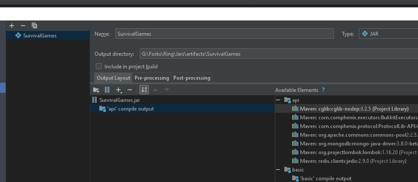Click the Output directory path field
Screen dimensions: 418x182
(279, 54)
